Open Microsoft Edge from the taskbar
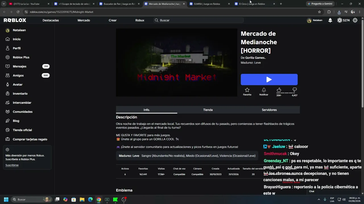 click(90, 199)
